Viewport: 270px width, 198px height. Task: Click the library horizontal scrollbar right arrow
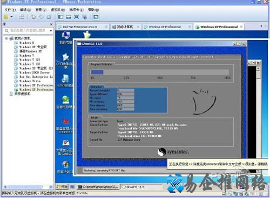[x=51, y=187]
